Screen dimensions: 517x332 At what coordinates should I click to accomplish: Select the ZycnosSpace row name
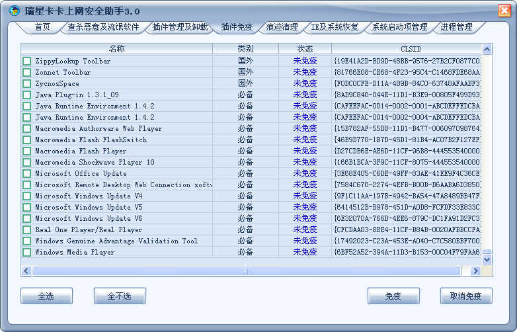coord(57,83)
